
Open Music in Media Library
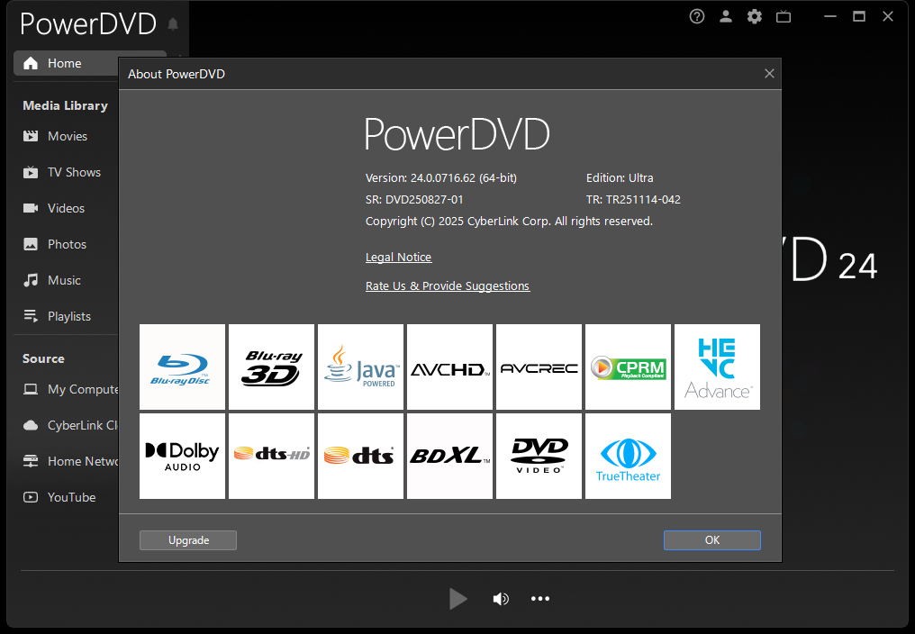tap(64, 280)
